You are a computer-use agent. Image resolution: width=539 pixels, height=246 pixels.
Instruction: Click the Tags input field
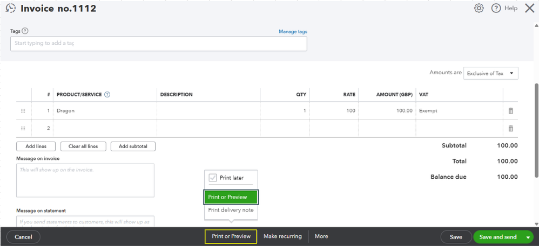(158, 44)
